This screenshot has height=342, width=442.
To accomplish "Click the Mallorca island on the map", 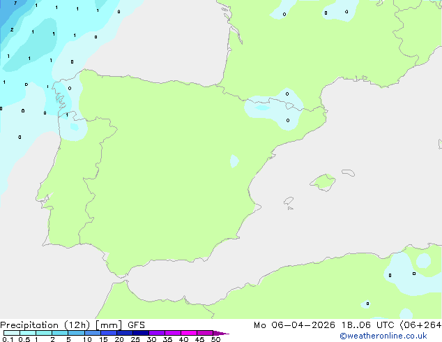I will pos(323,182).
